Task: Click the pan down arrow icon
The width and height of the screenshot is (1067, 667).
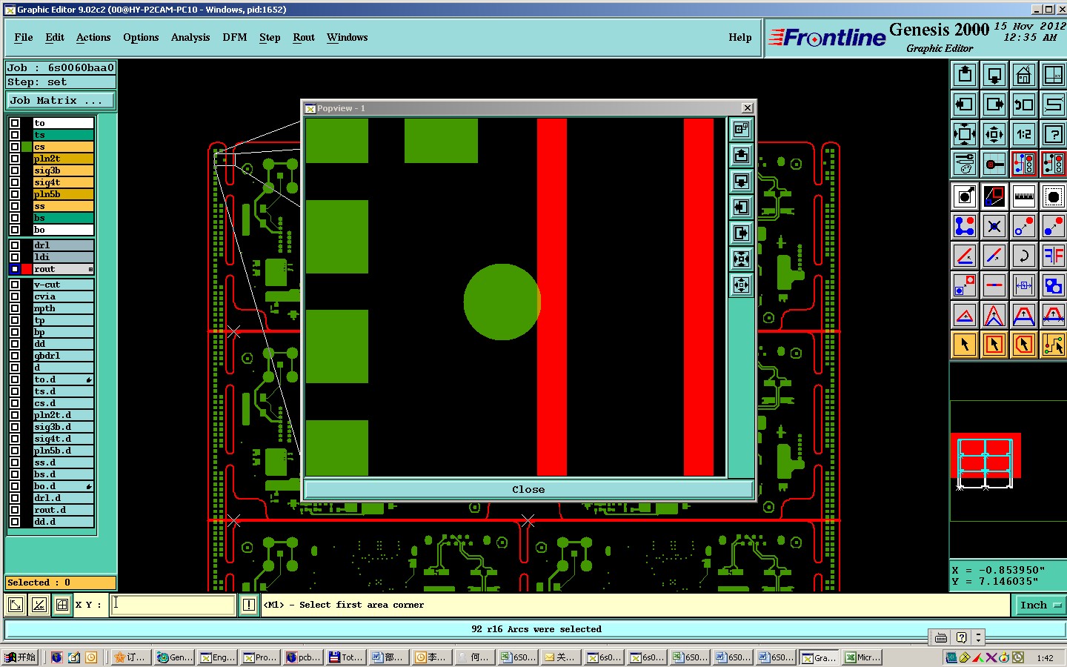Action: (x=994, y=75)
